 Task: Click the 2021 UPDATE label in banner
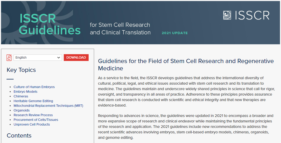point(175,33)
